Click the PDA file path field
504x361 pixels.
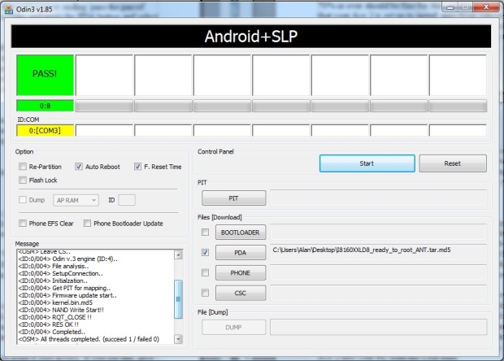click(x=379, y=252)
